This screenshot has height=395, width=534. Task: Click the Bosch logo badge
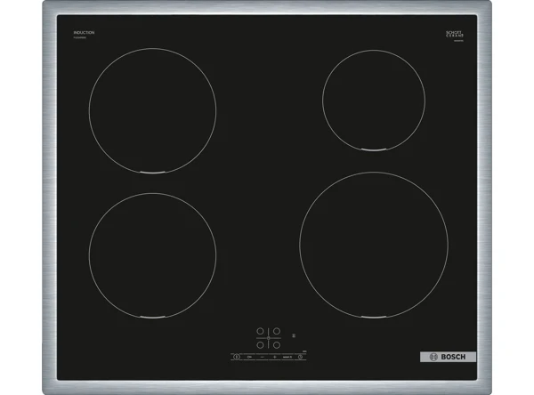click(448, 357)
